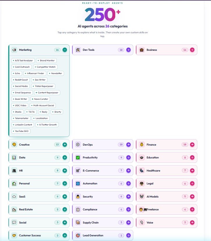Screen dimensions: 211x241
Task: Click the Marketing megaphone icon
Action: pos(14,50)
